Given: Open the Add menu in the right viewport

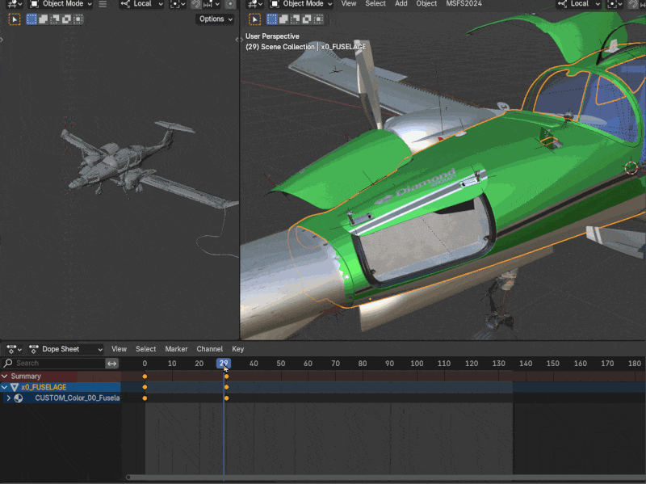Looking at the screenshot, I should pos(402,4).
